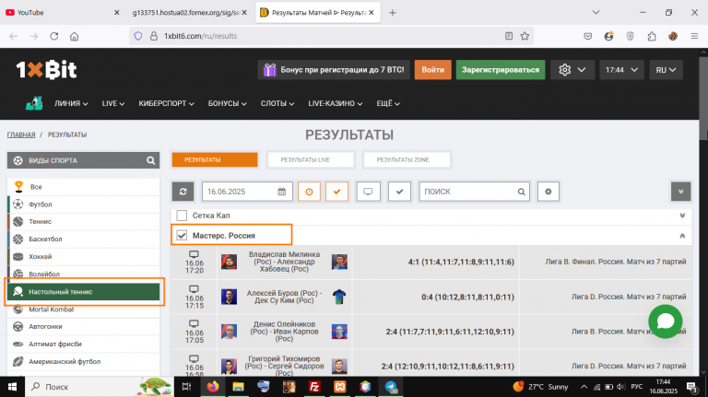Uncheck the Мастерс. Россия checkbox
The image size is (708, 397).
click(x=182, y=236)
